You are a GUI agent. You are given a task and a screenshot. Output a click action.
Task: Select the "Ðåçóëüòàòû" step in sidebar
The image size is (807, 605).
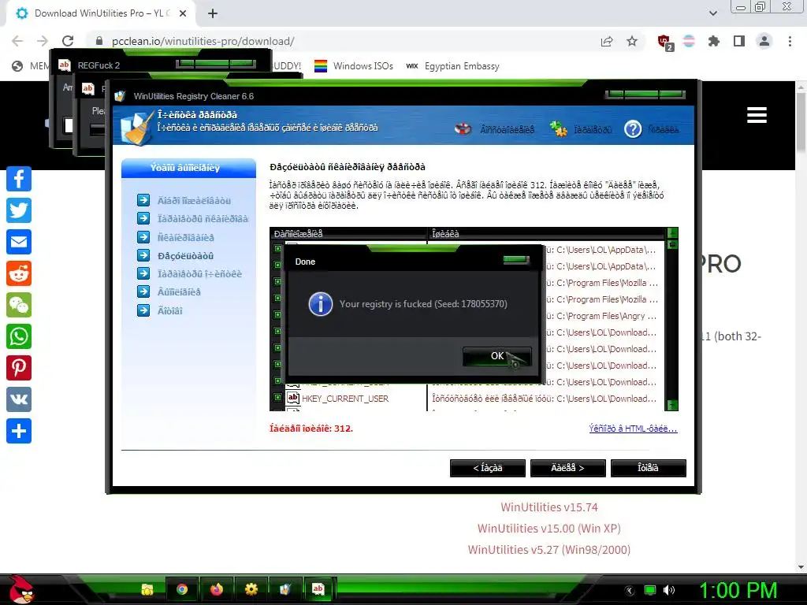(185, 256)
